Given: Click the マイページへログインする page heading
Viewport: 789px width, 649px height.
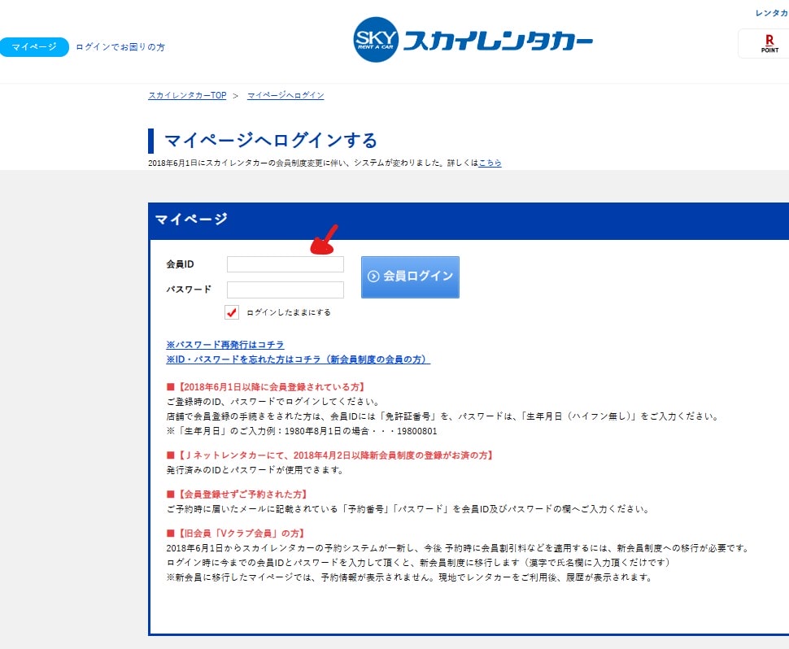Looking at the screenshot, I should [270, 140].
